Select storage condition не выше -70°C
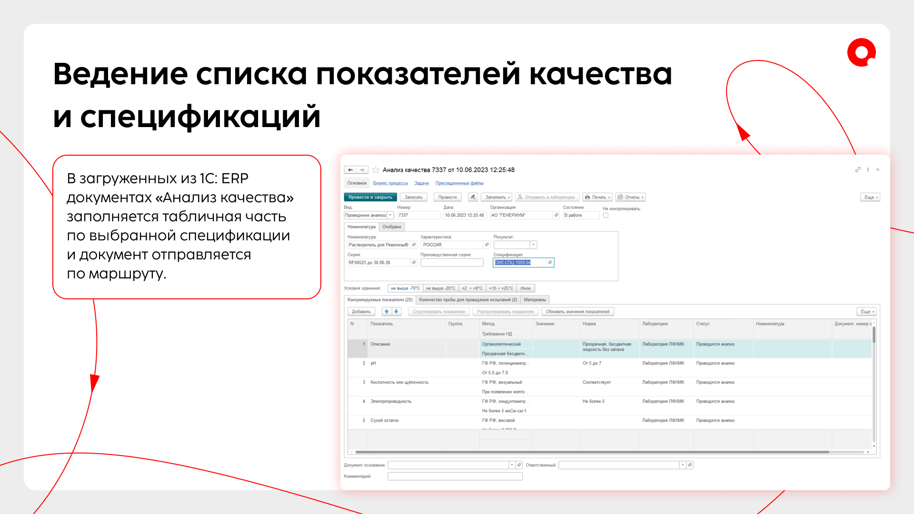The height and width of the screenshot is (514, 914). coord(405,288)
